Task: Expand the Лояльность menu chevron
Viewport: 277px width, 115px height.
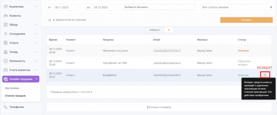Action: coord(36,61)
